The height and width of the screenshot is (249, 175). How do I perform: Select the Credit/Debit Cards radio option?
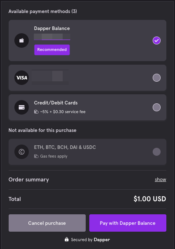[x=157, y=107]
